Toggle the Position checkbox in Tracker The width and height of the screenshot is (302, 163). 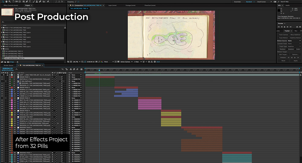(278, 49)
